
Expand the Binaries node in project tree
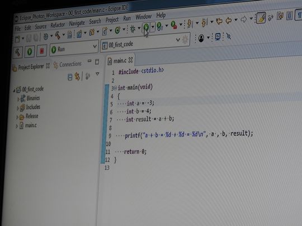18,99
